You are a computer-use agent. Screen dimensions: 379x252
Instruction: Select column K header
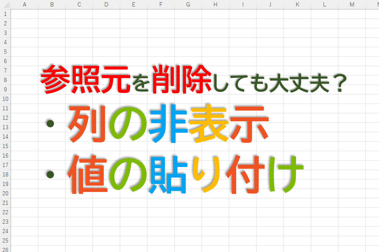(x=298, y=5)
